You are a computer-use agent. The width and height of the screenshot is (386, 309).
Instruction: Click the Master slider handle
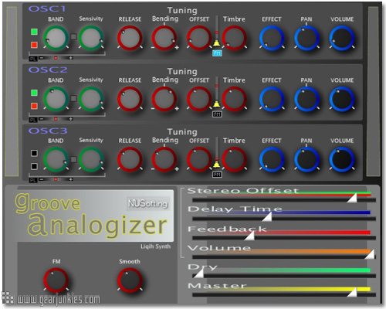352,292
